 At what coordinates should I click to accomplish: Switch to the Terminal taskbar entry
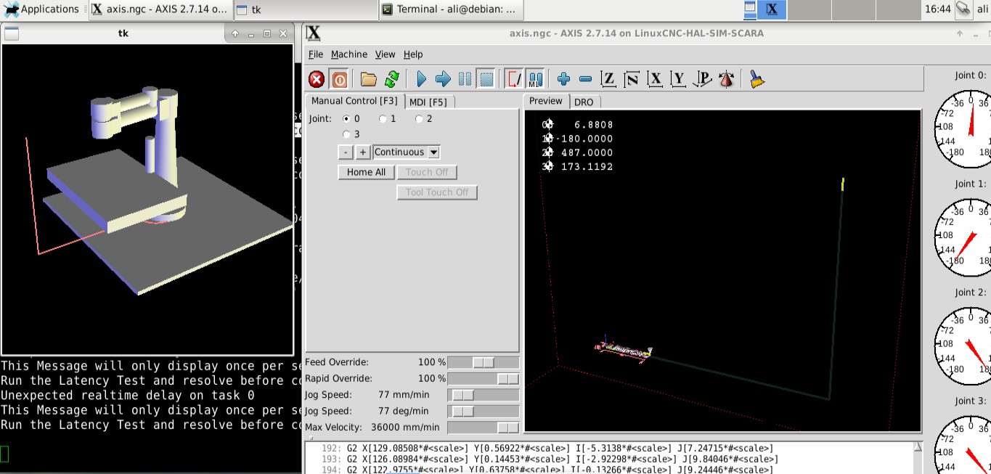click(451, 9)
